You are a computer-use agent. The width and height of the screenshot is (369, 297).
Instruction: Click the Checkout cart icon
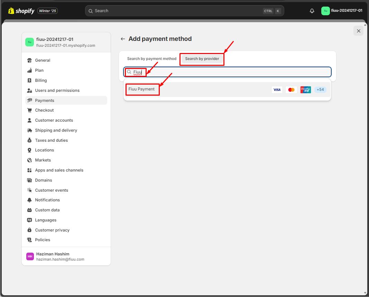(x=29, y=110)
